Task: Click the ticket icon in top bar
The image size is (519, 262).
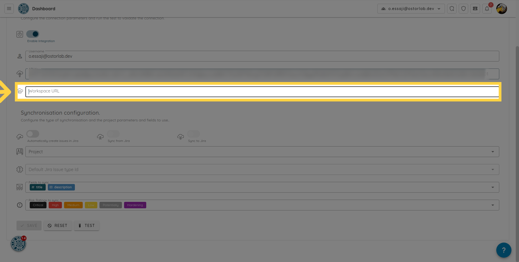Action: coord(475,9)
